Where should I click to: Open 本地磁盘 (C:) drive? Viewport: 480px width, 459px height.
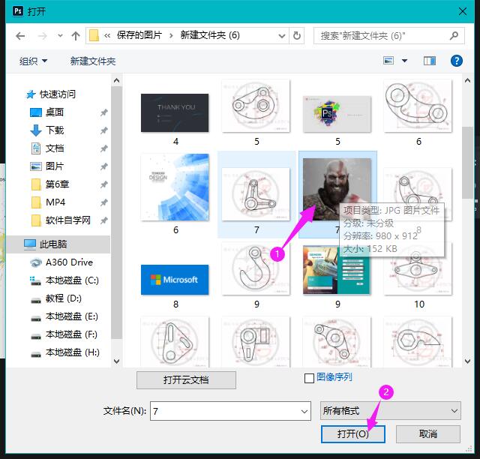(72, 280)
